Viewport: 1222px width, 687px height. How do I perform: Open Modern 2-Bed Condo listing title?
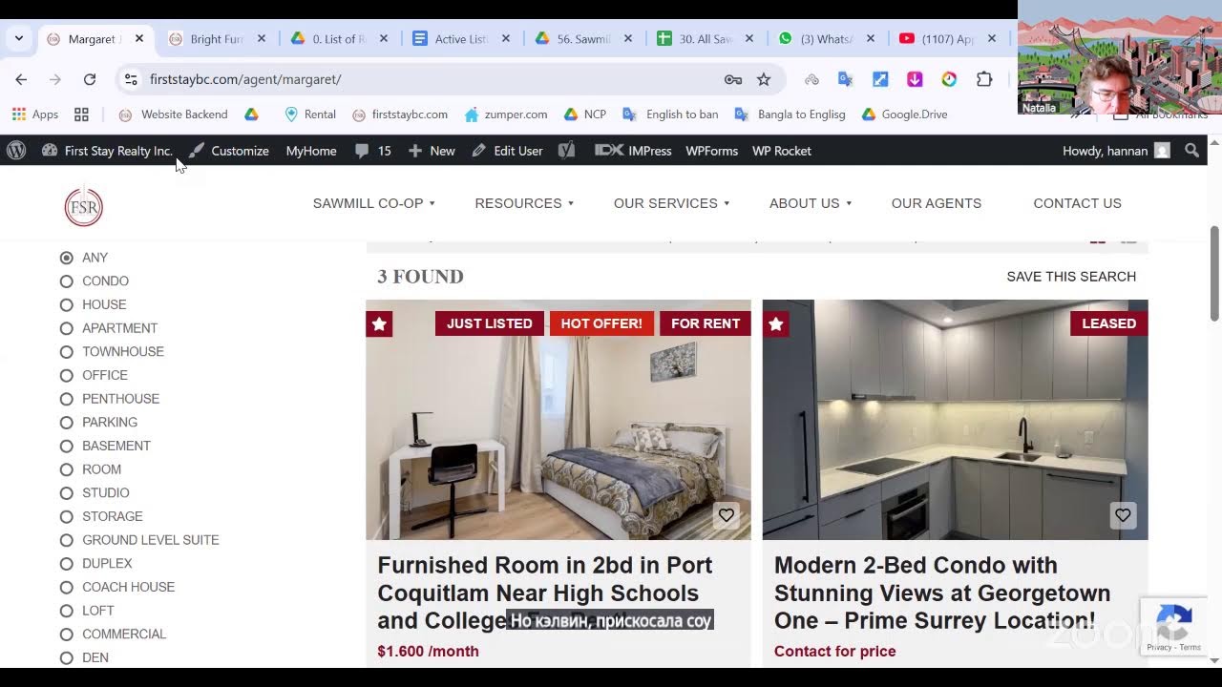pyautogui.click(x=942, y=593)
